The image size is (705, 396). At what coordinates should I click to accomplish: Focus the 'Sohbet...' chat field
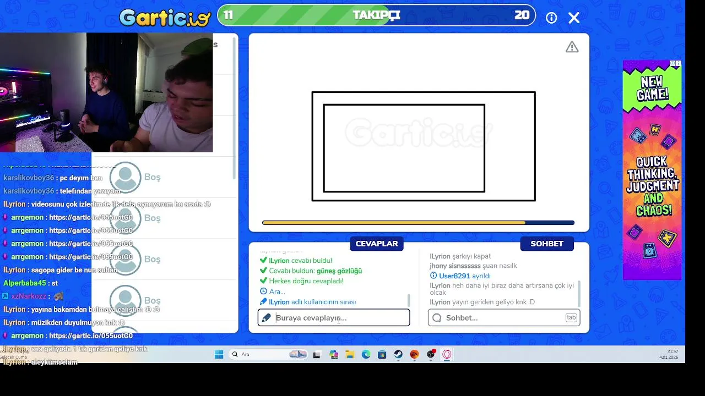504,318
